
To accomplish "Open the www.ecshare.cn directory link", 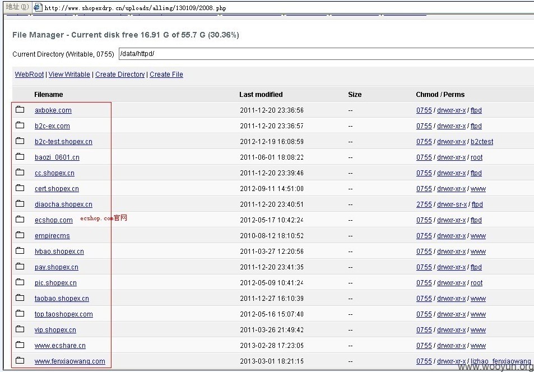I will 60,346.
